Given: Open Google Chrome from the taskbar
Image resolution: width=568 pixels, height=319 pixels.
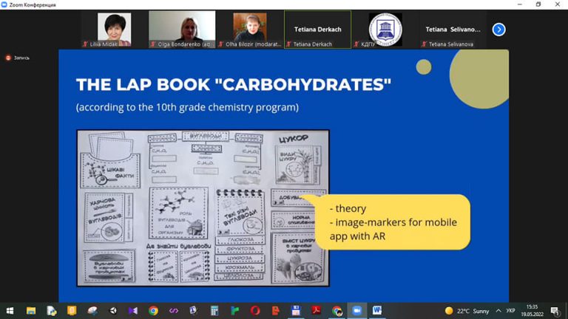Looking at the screenshot, I should pyautogui.click(x=153, y=311).
